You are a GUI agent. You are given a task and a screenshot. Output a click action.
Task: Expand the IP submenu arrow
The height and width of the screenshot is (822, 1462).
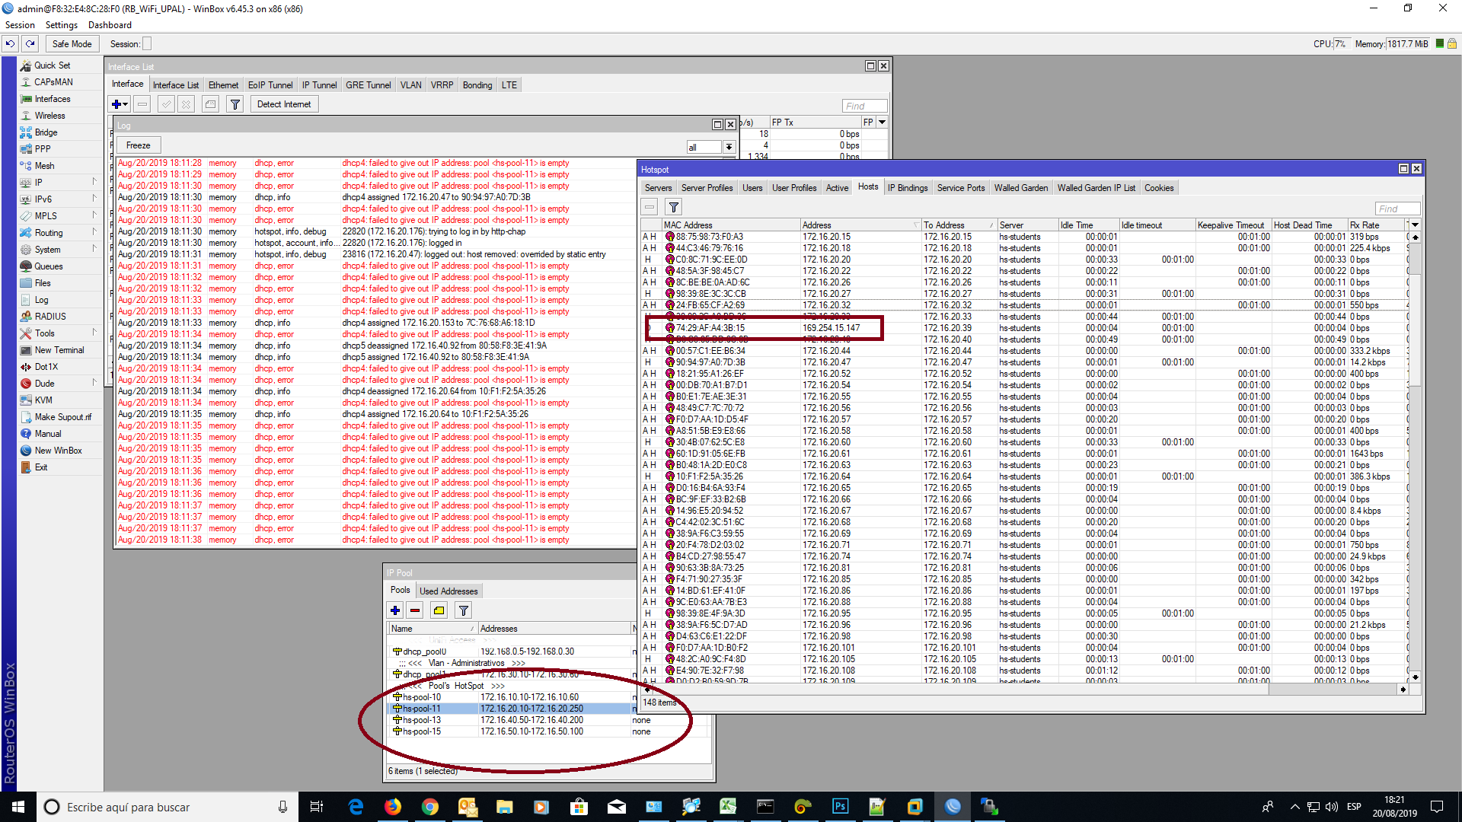click(x=94, y=182)
